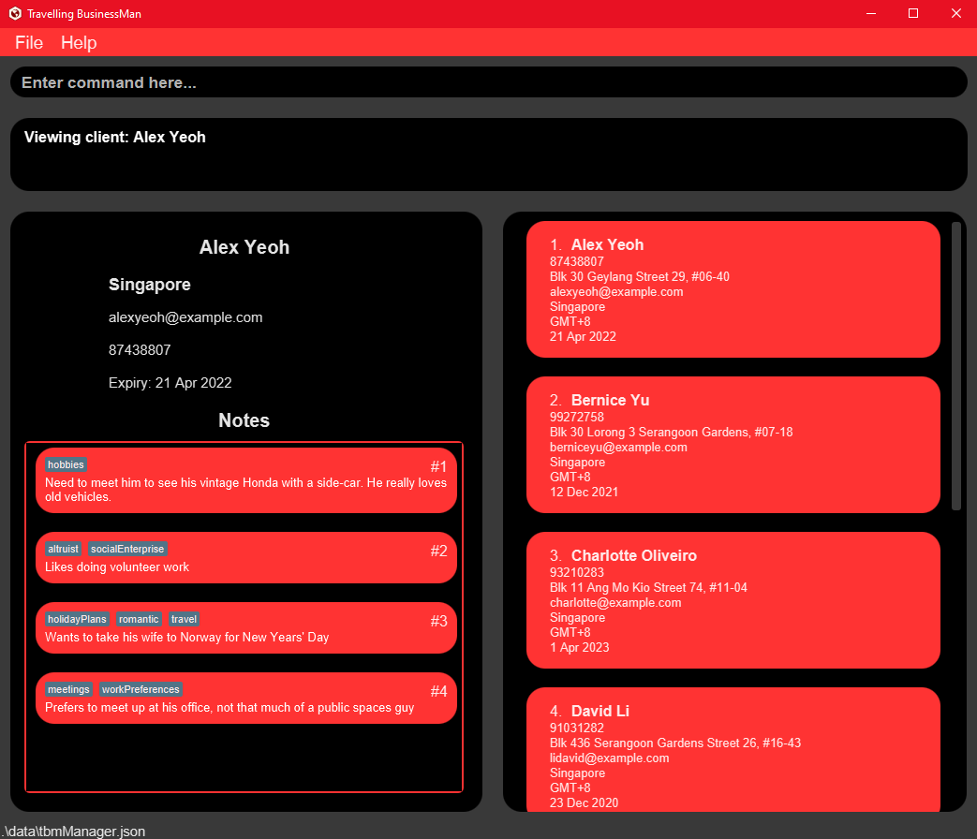The width and height of the screenshot is (977, 839).
Task: Click berniceyu@example.com in client list
Action: click(x=618, y=448)
